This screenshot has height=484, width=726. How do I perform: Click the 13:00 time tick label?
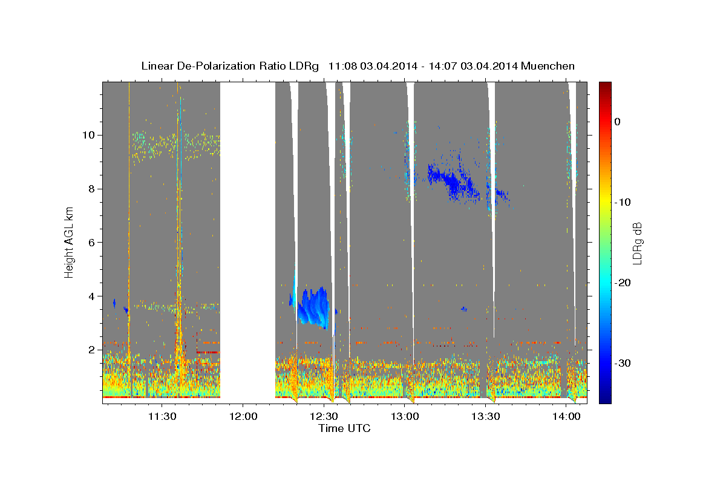click(x=404, y=416)
